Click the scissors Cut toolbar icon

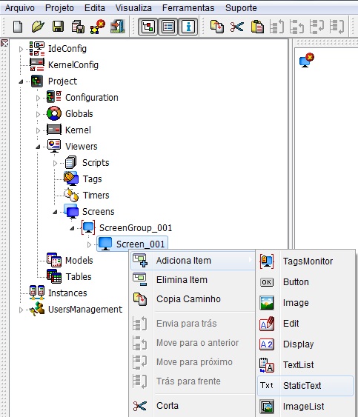pyautogui.click(x=237, y=27)
